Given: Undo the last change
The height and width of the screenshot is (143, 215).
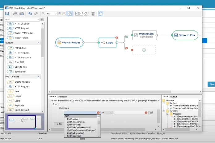Looking at the screenshot, I should tap(30, 14).
